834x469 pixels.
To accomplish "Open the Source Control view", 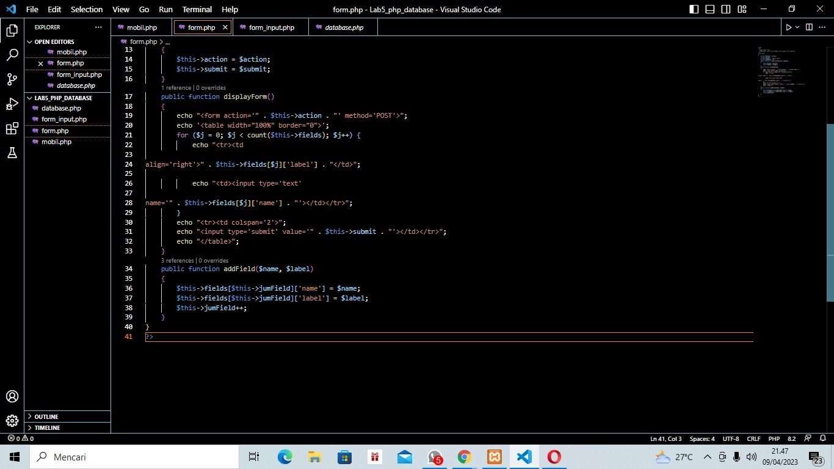I will pos(12,79).
